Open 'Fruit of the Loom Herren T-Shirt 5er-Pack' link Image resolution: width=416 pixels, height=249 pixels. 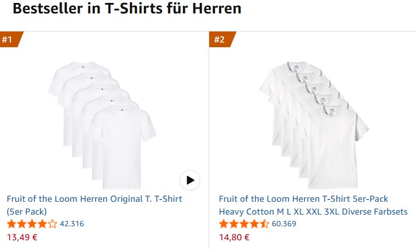point(303,199)
